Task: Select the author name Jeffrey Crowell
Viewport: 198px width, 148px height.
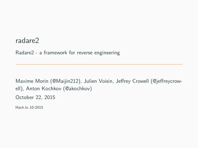Action: click(132, 81)
